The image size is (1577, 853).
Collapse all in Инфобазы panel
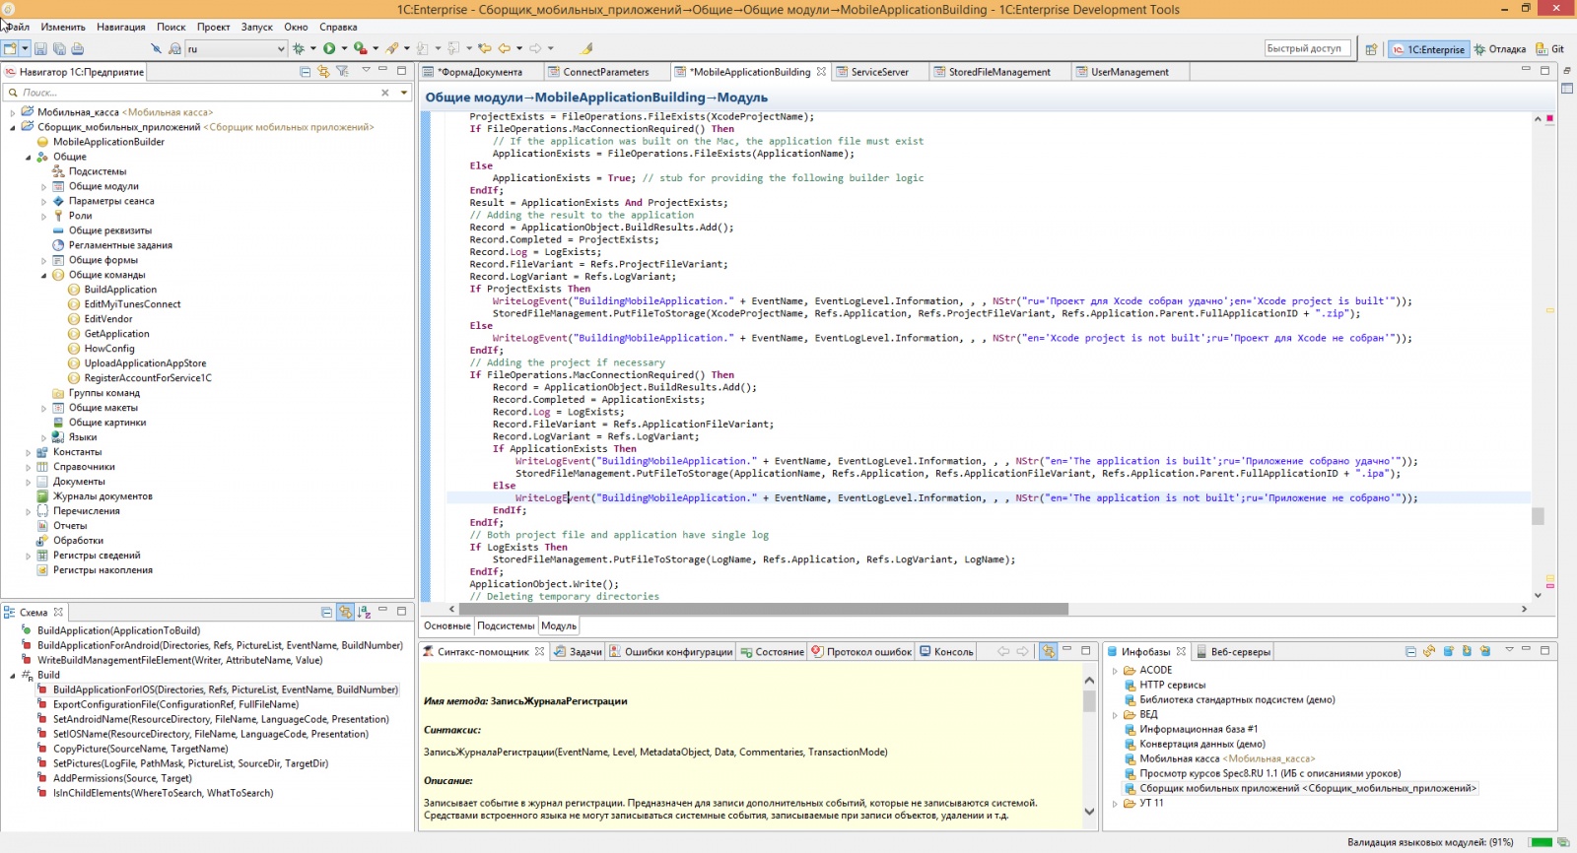coord(1410,651)
